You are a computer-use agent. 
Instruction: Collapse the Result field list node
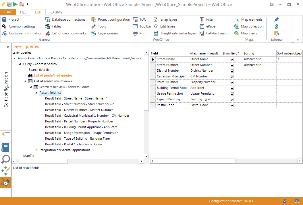click(36, 93)
